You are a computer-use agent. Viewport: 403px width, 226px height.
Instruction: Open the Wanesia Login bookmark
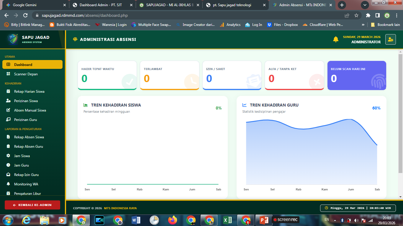[111, 25]
